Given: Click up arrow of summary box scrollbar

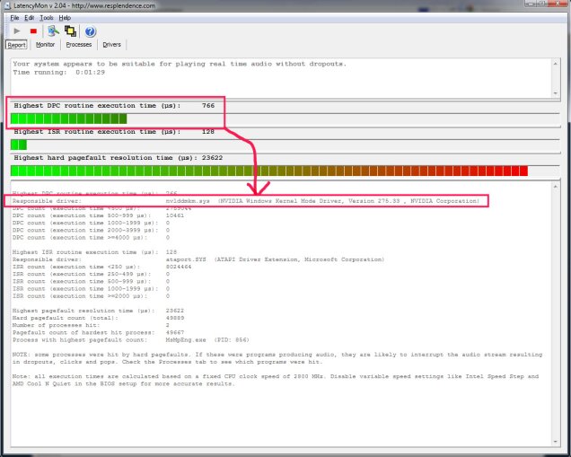Looking at the screenshot, I should [x=556, y=64].
